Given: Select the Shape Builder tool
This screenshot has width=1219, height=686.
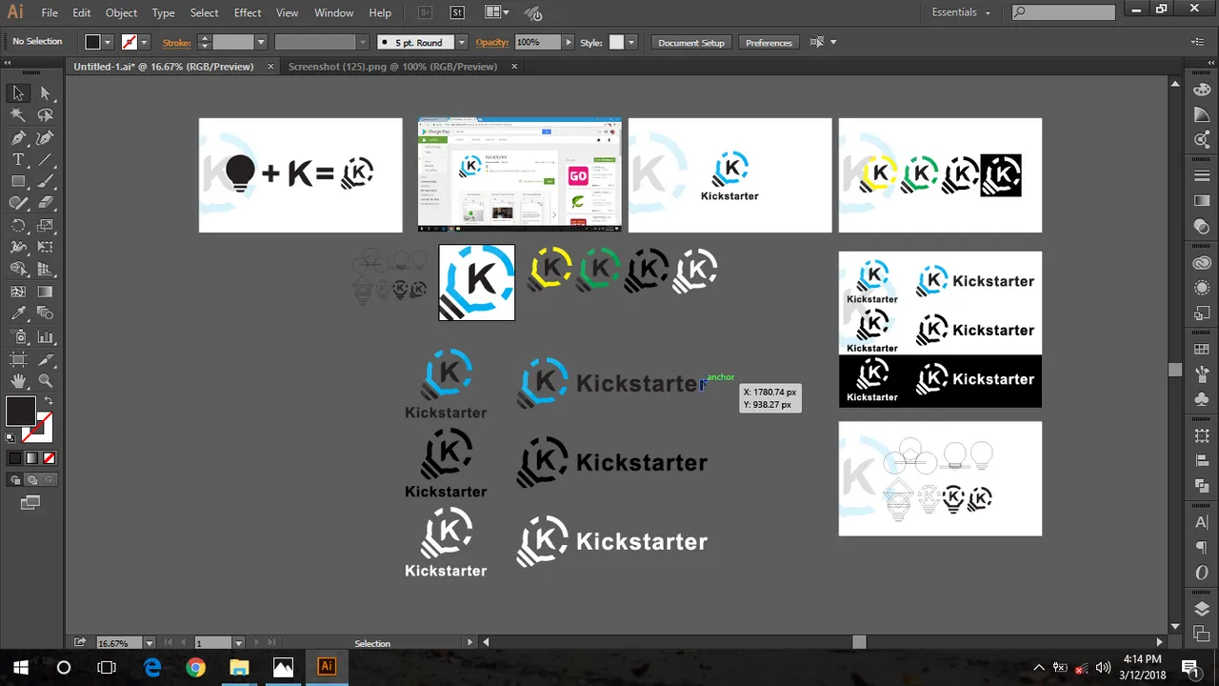Looking at the screenshot, I should tap(18, 270).
